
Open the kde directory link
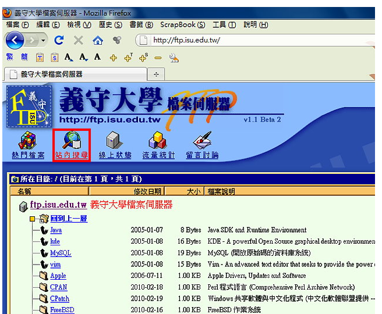tap(55, 241)
